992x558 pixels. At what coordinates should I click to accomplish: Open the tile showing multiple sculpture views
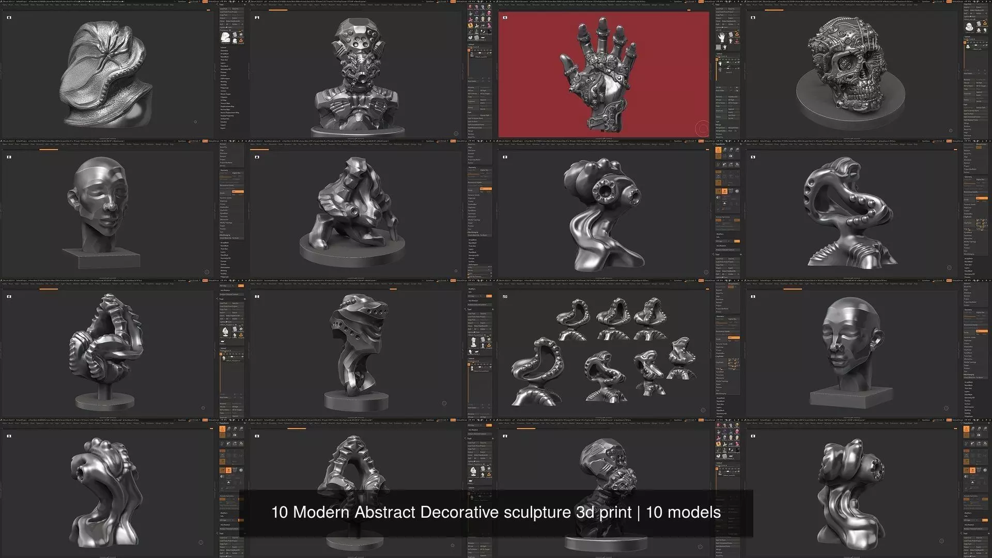click(603, 352)
